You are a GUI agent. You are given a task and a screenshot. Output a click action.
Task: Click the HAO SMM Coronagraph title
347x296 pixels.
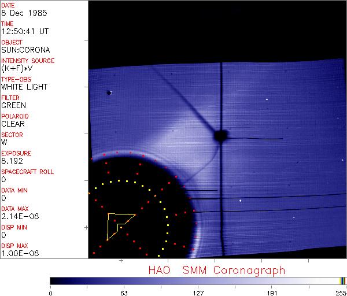point(217,271)
